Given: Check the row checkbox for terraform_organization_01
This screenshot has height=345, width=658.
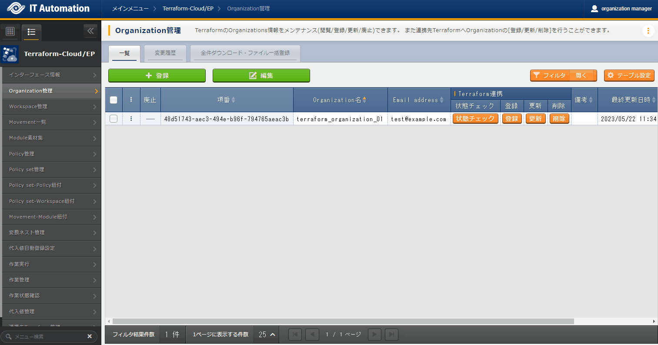Looking at the screenshot, I should tap(114, 119).
